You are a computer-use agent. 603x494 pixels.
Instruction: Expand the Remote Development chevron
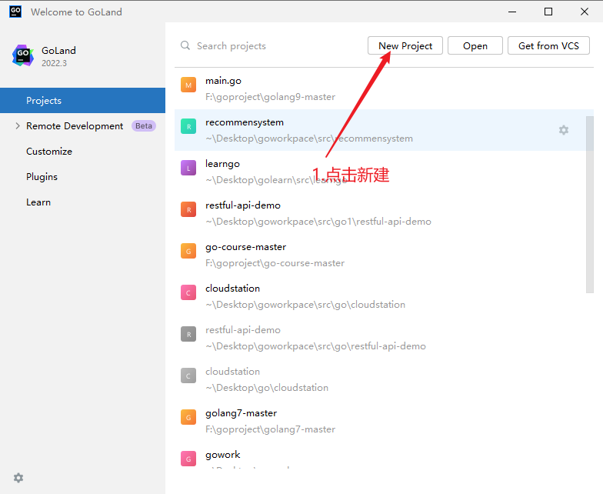click(x=17, y=126)
